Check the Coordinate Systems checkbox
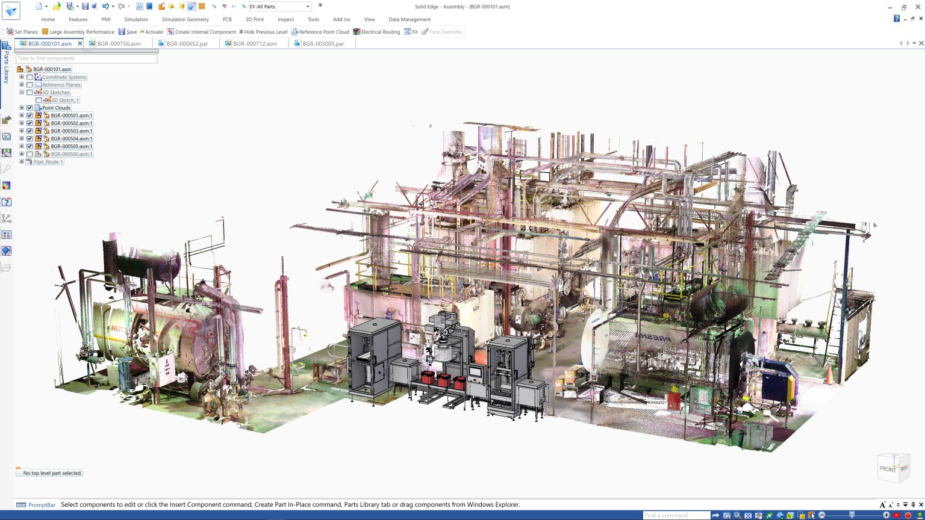This screenshot has width=925, height=520. (x=30, y=77)
